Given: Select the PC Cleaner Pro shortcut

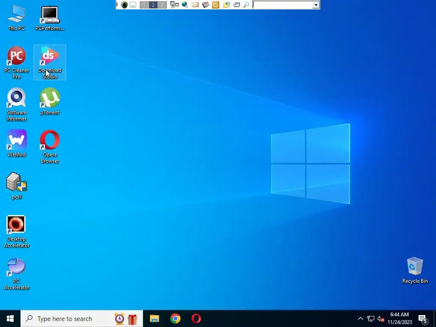Looking at the screenshot, I should pos(17,63).
